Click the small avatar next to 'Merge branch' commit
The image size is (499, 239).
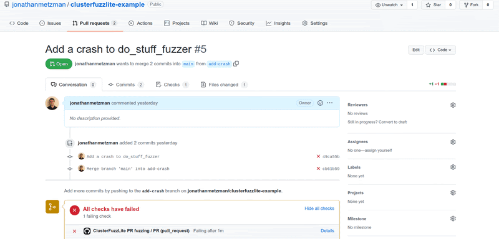pos(81,169)
